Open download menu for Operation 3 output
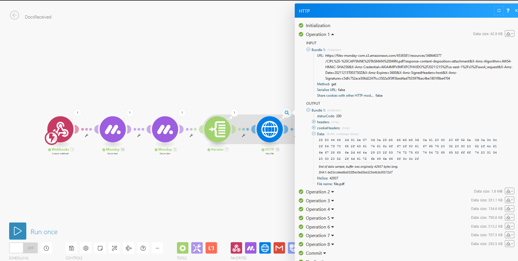The width and height of the screenshot is (518, 261). pos(509,200)
